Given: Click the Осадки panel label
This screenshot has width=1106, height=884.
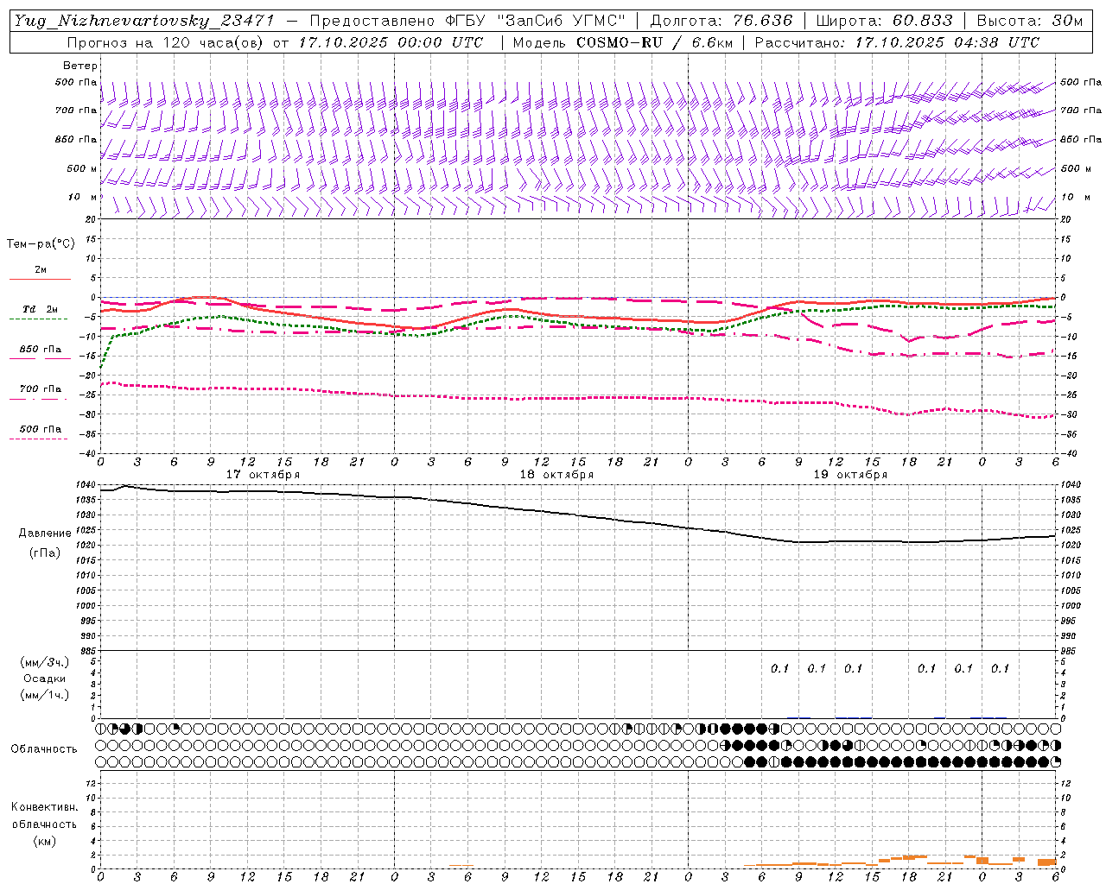Looking at the screenshot, I should [x=45, y=679].
